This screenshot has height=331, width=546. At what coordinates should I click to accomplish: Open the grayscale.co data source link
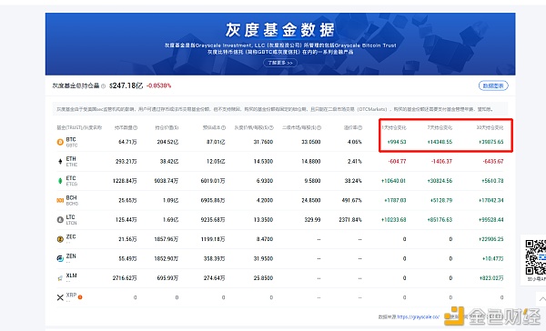pos(419,316)
